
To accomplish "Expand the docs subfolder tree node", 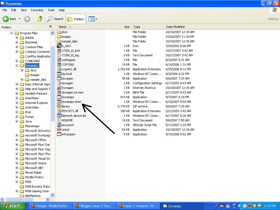I will tap(22, 70).
